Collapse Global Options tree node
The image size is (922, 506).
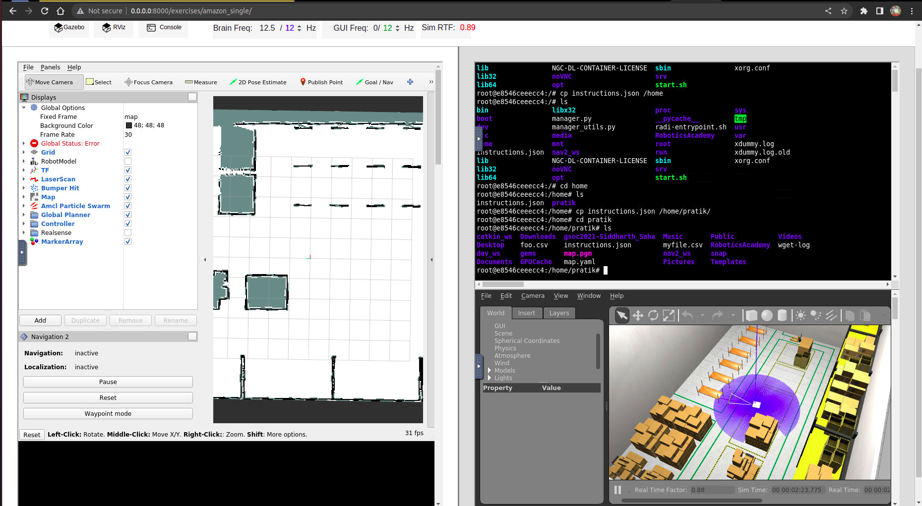coord(23,108)
